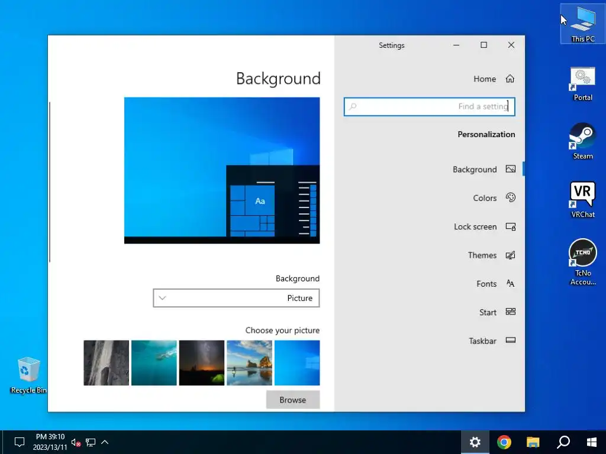Show hidden tray icons chevron
Viewport: 606px width, 454px height.
[105, 442]
